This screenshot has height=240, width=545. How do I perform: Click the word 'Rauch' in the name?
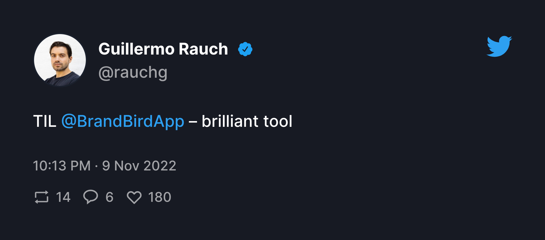click(203, 49)
